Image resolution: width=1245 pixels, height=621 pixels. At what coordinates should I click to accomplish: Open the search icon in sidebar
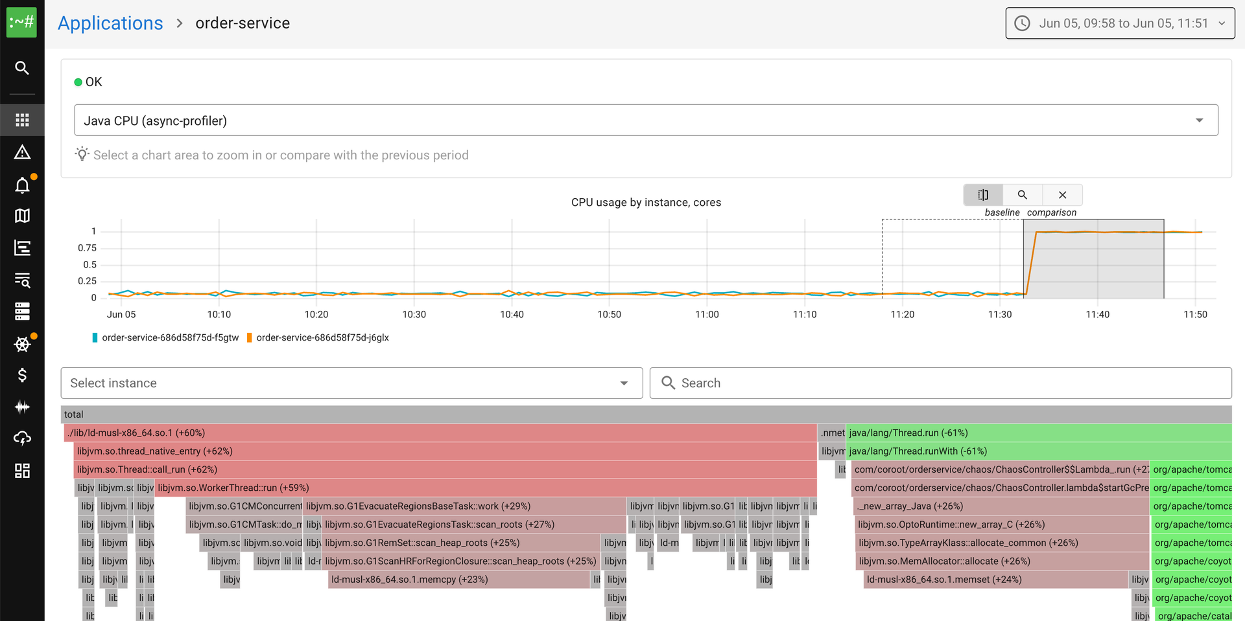[x=22, y=68]
